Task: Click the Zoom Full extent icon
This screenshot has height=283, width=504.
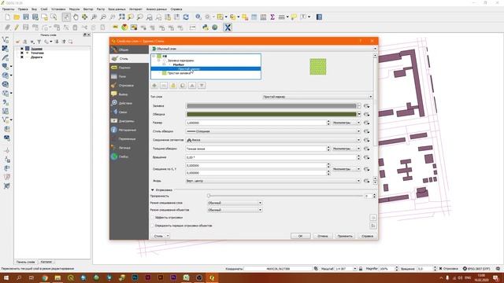Action: pyautogui.click(x=121, y=17)
